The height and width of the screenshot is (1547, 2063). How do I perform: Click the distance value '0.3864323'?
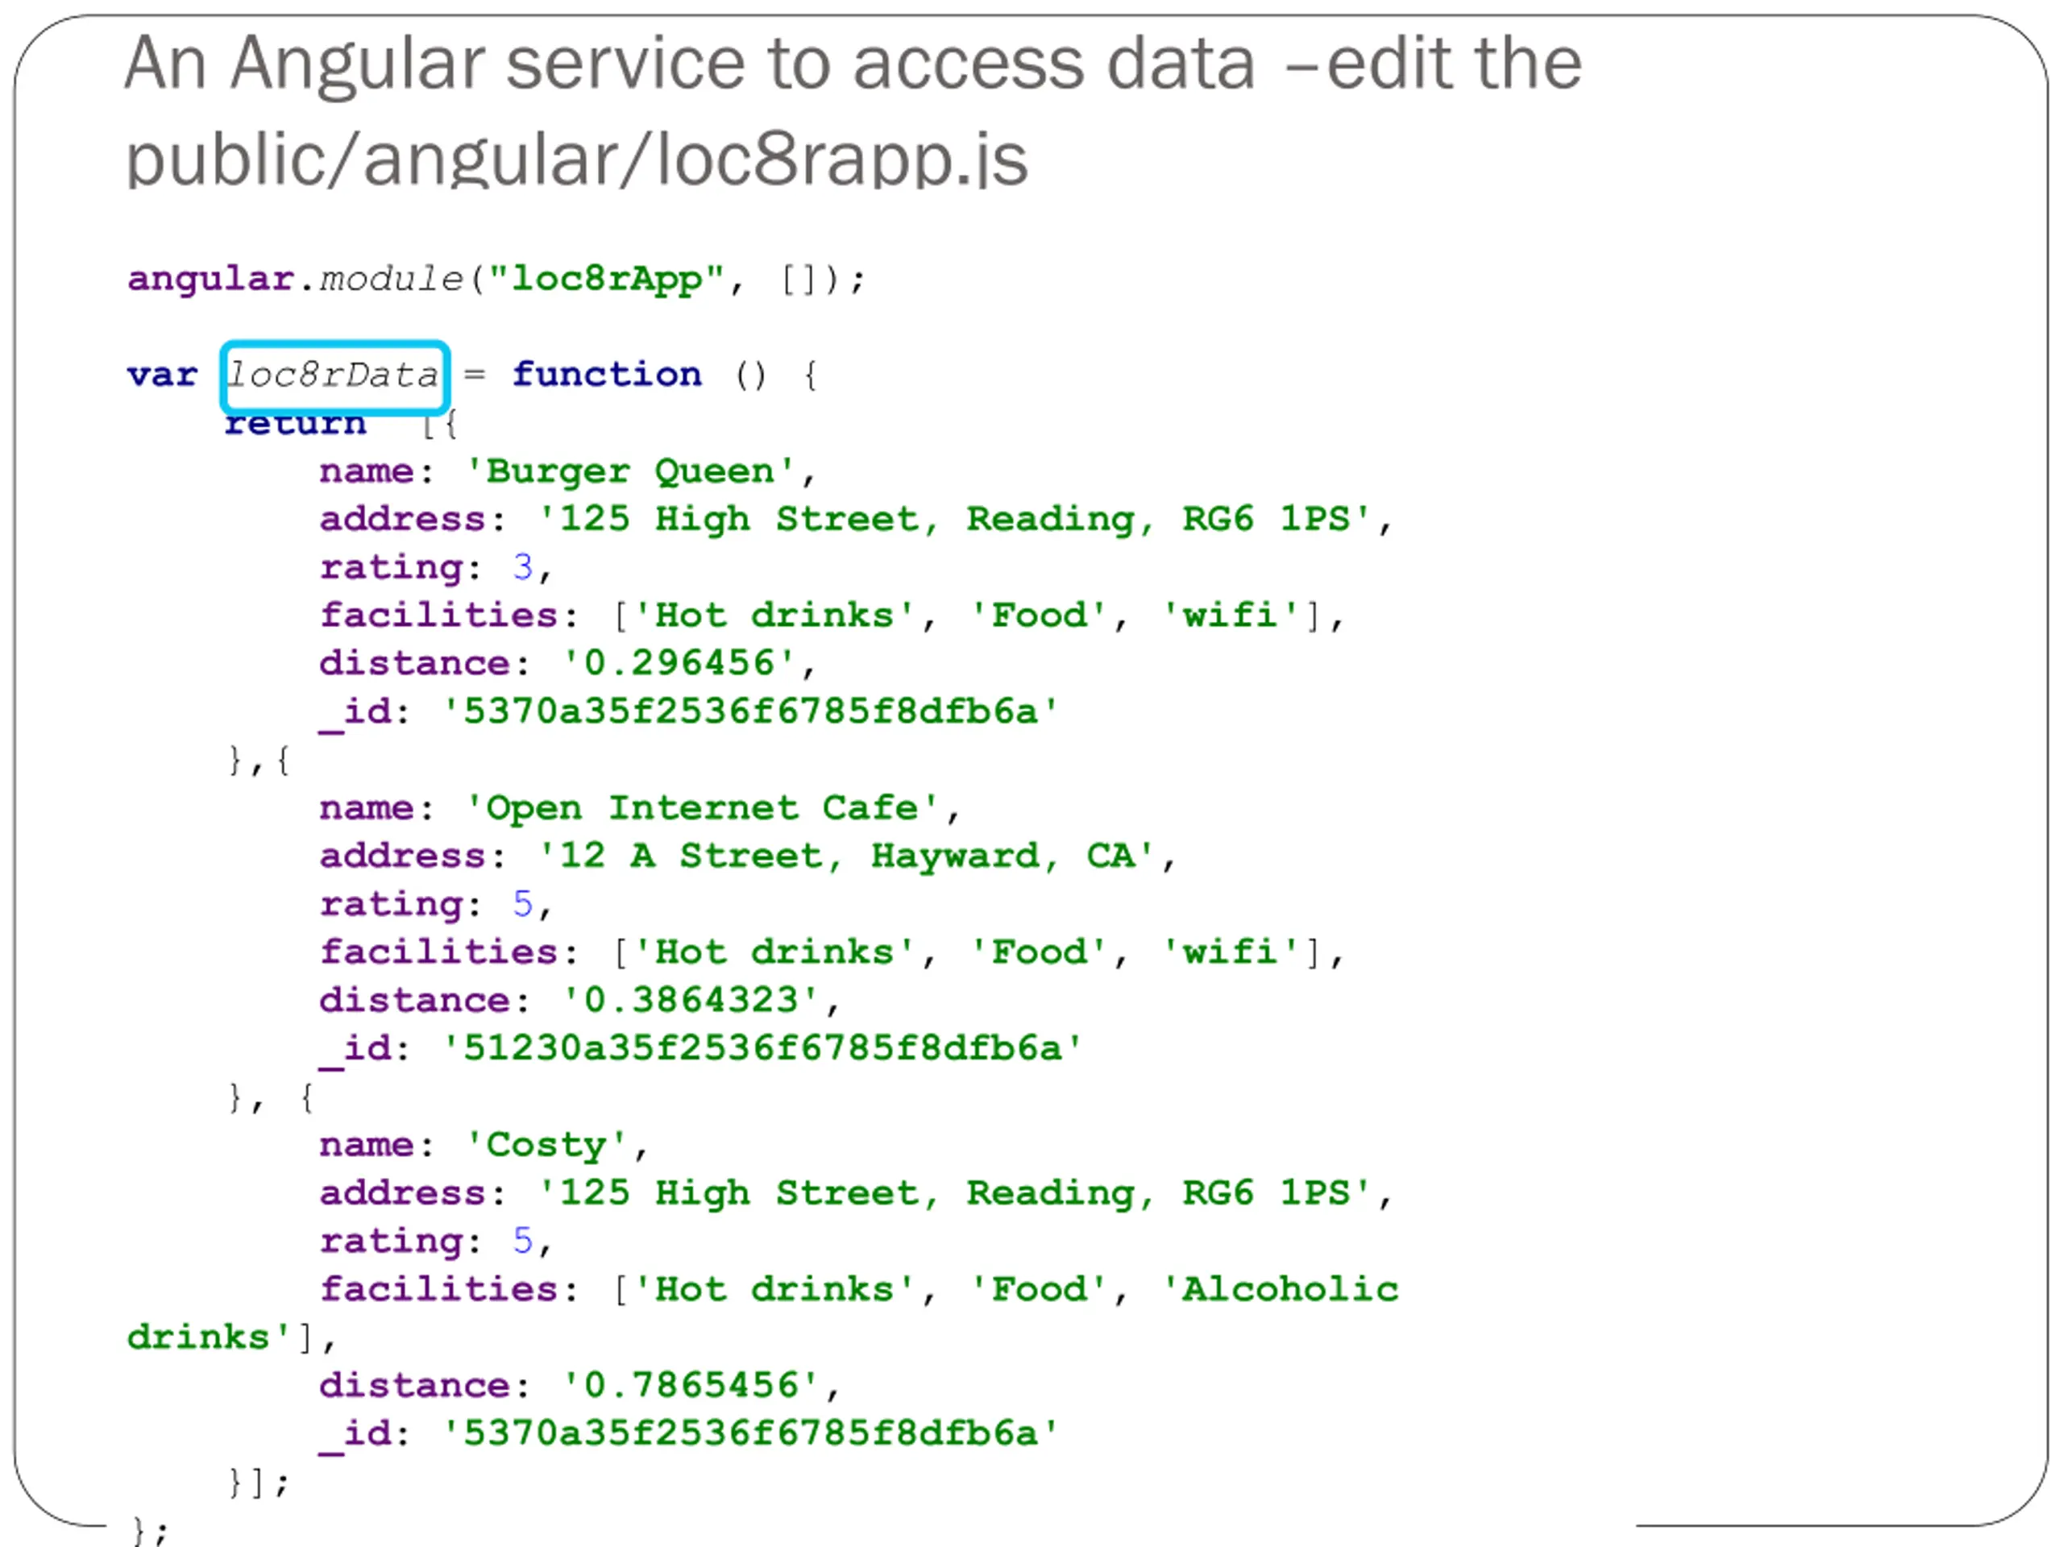pyautogui.click(x=691, y=1001)
